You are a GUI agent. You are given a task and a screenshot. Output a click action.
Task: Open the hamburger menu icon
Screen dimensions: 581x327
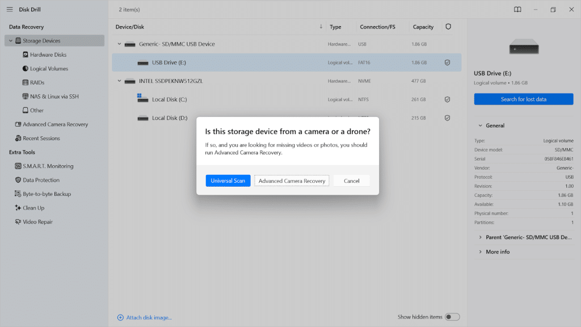pos(10,10)
